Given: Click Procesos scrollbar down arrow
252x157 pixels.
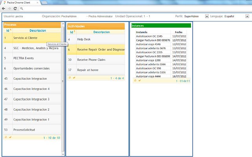Looking at the screenshot, I should click(63, 154).
